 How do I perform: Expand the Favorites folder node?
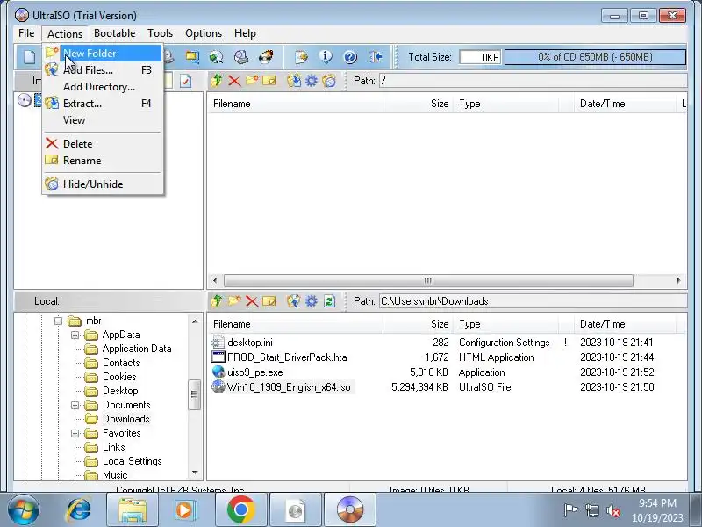pyautogui.click(x=75, y=433)
